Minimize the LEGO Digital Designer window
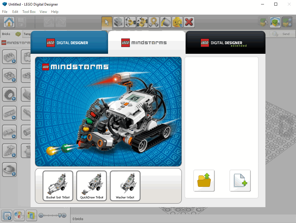The height and width of the screenshot is (223, 296). [263, 4]
